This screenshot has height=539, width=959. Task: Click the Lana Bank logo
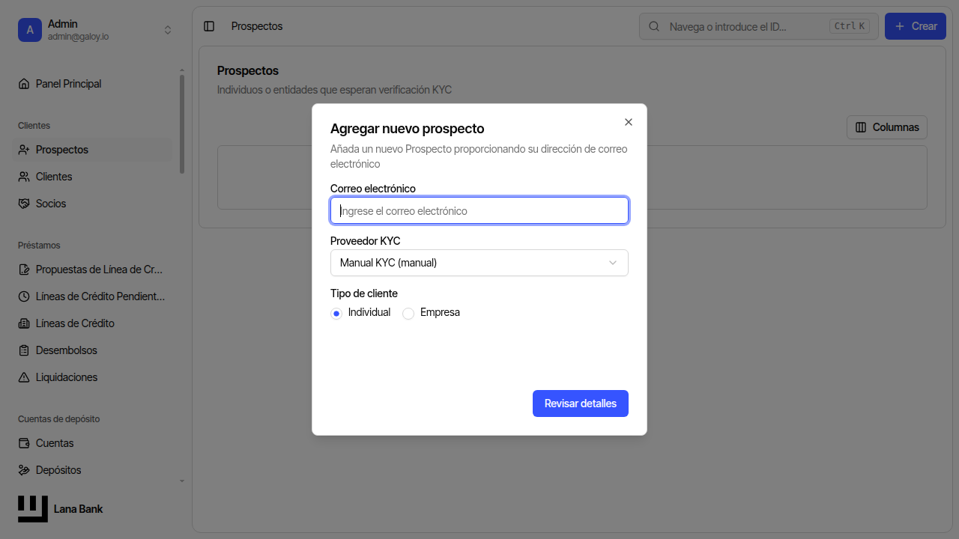coord(33,509)
